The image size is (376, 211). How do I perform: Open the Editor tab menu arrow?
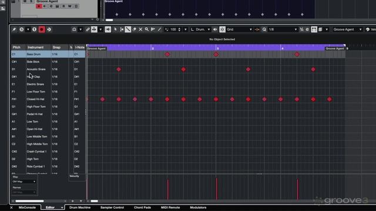tap(62, 207)
